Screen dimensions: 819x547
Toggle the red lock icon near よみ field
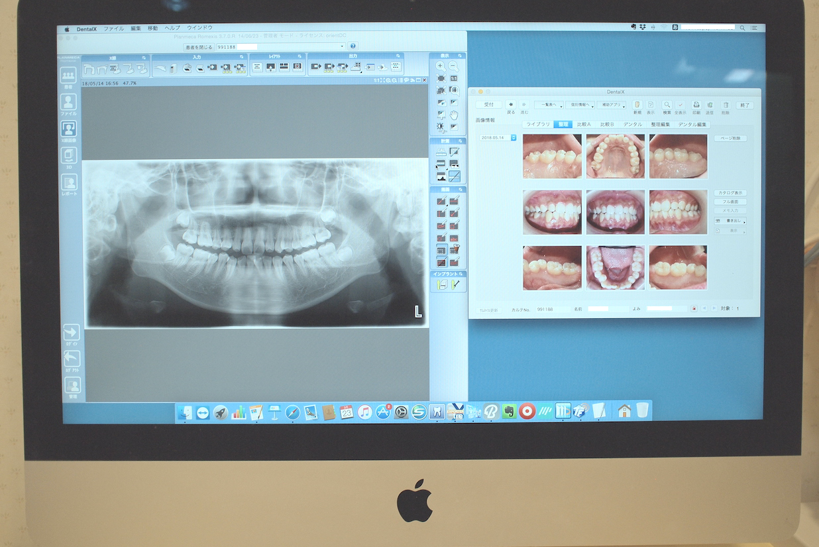click(x=693, y=309)
